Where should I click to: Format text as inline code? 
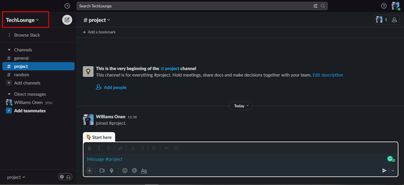(x=166, y=148)
